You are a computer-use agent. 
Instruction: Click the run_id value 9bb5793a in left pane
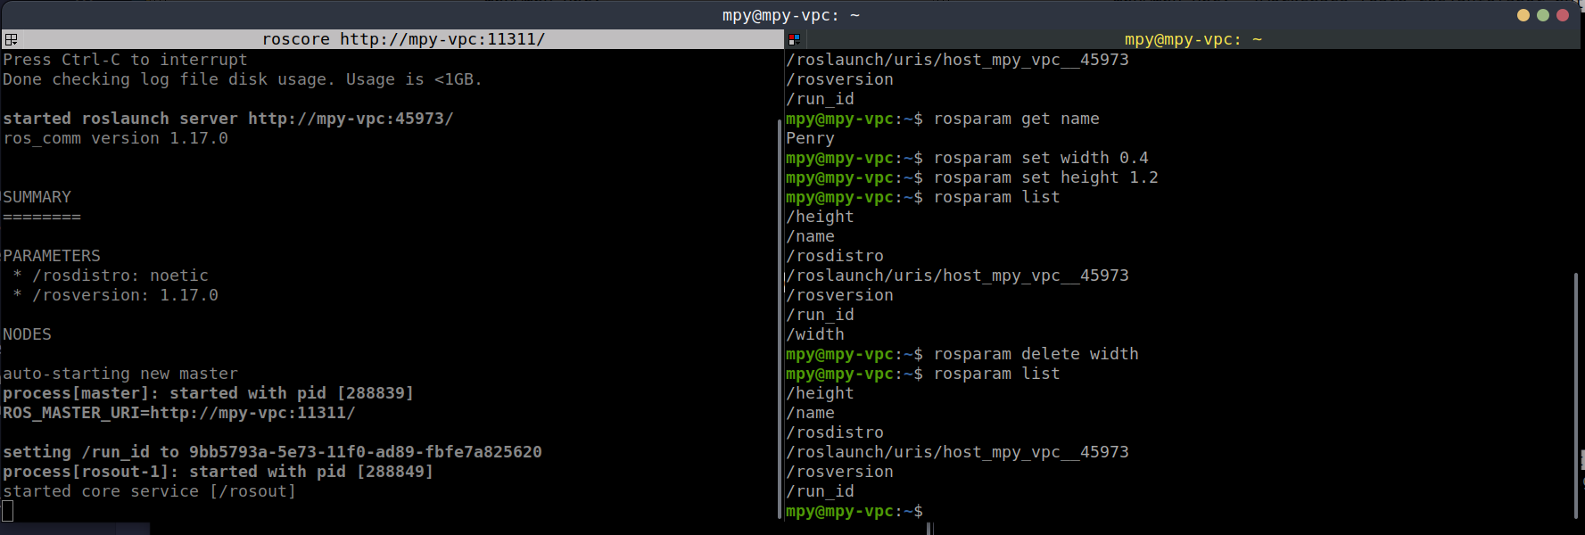pos(365,452)
